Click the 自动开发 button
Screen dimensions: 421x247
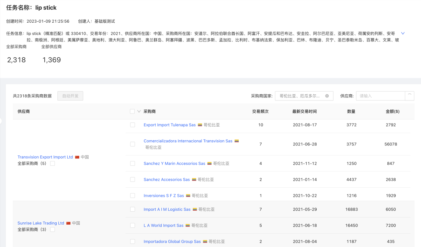70,96
